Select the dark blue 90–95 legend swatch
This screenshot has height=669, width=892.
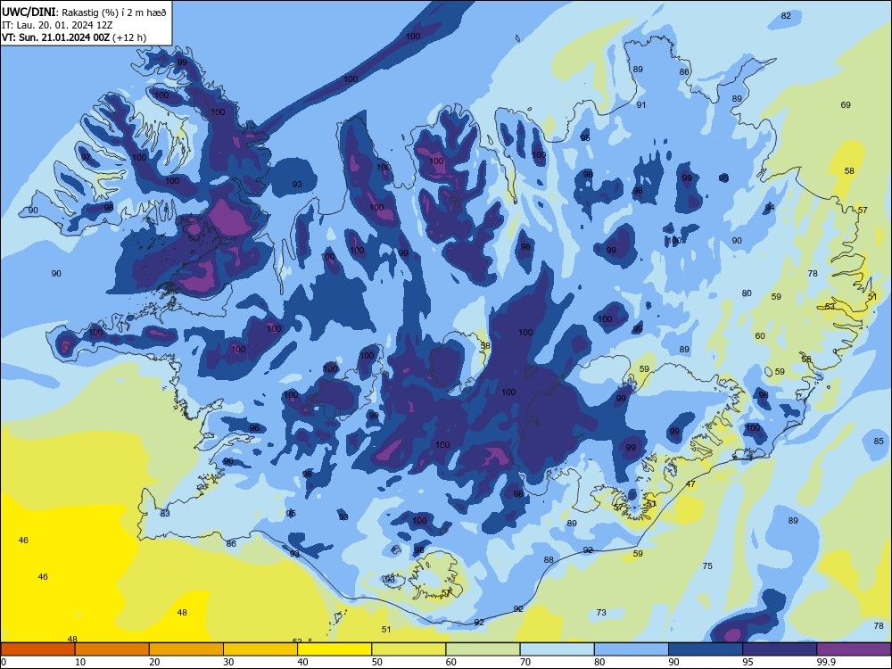[706, 649]
